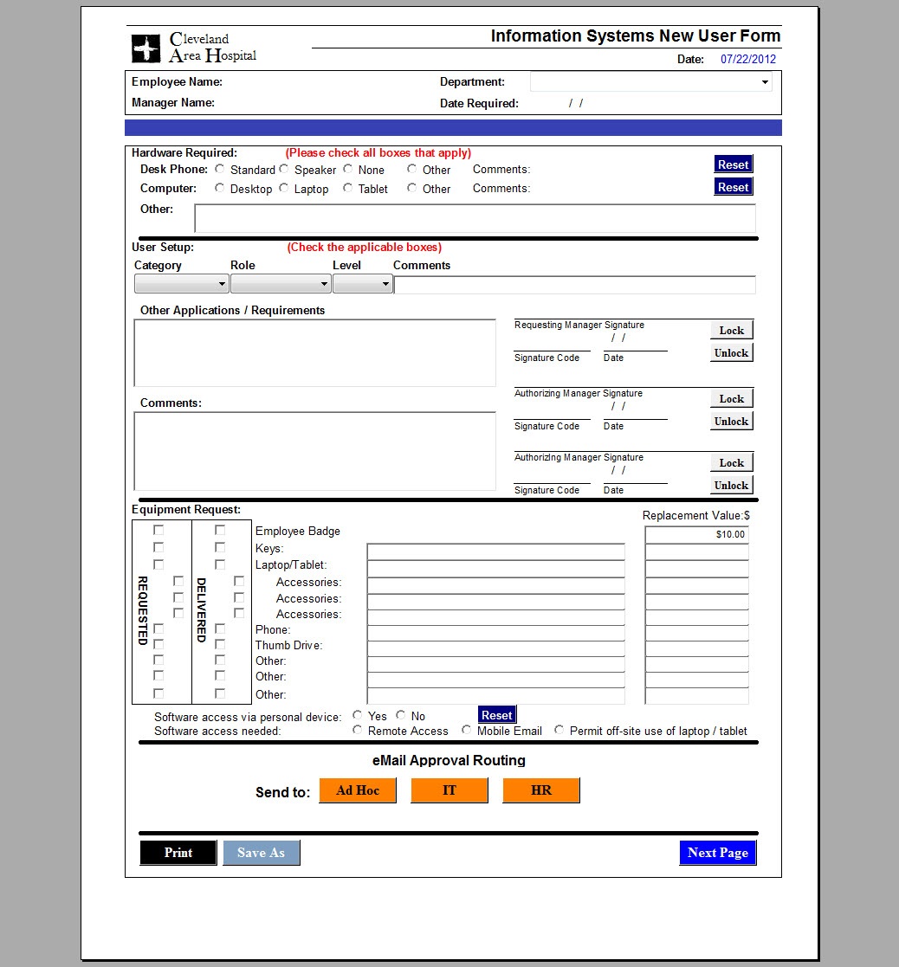Viewport: 899px width, 967px height.
Task: Reset the personal device access choice
Action: click(497, 715)
